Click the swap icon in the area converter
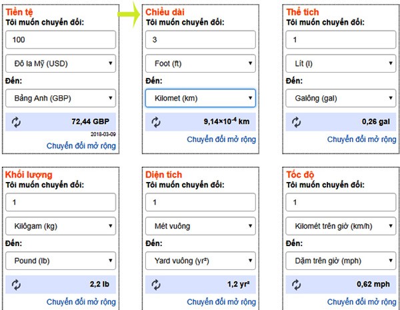The height and width of the screenshot is (310, 400). point(157,284)
